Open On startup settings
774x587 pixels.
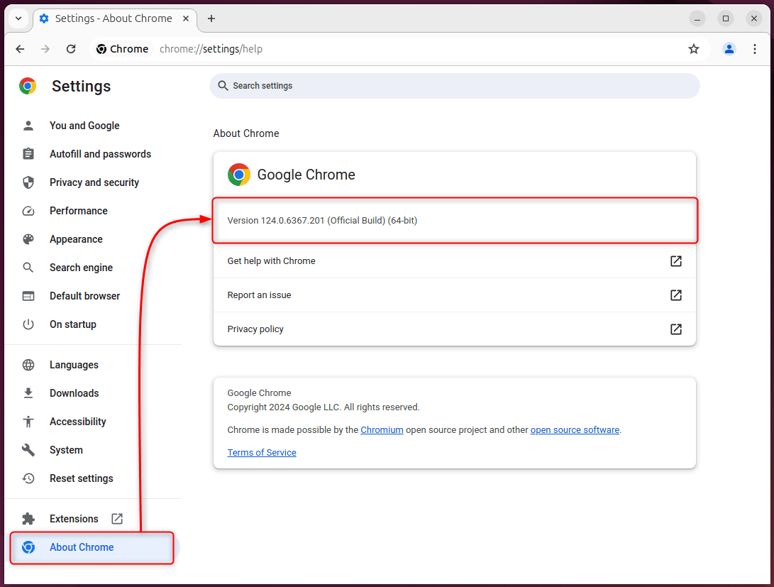72,324
